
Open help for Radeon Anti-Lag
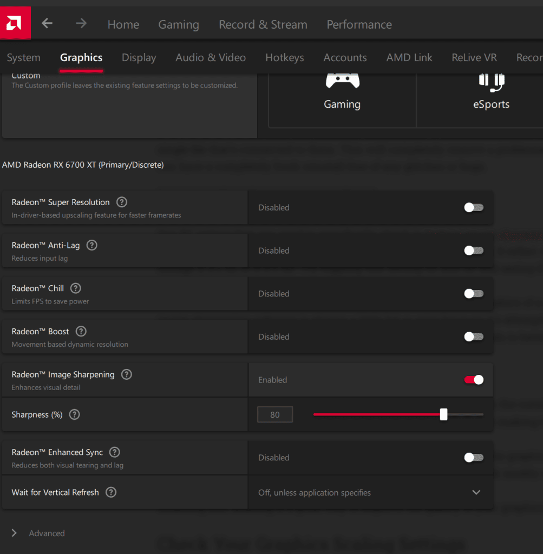pos(92,245)
